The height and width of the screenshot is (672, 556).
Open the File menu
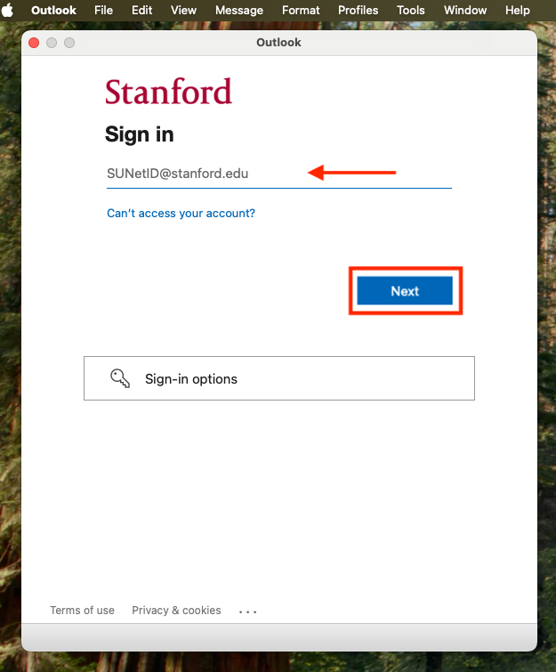coord(104,10)
